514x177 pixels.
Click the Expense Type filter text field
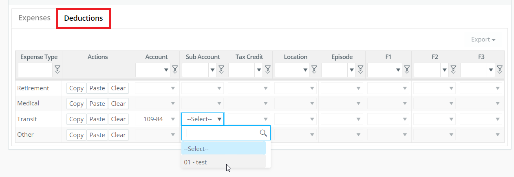point(35,70)
